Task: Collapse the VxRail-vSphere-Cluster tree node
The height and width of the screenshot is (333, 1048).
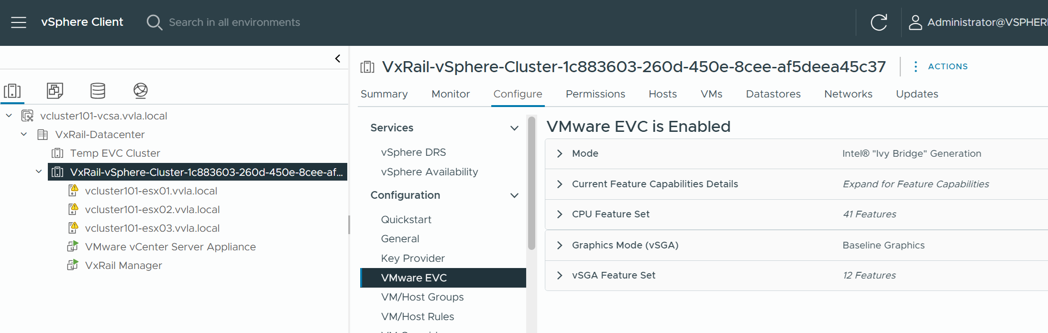Action: click(39, 172)
